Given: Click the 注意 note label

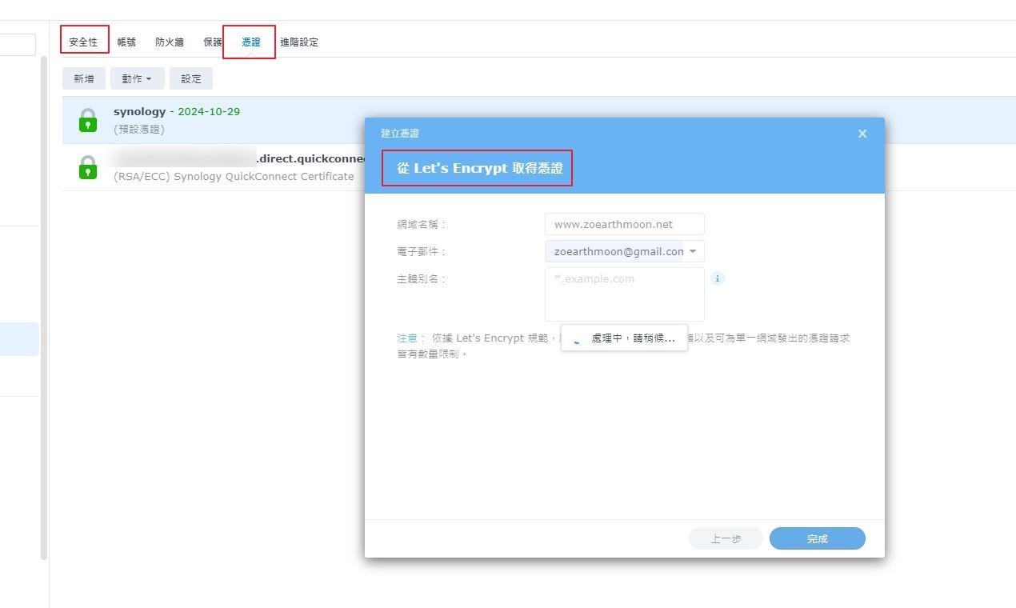Looking at the screenshot, I should pyautogui.click(x=410, y=338).
